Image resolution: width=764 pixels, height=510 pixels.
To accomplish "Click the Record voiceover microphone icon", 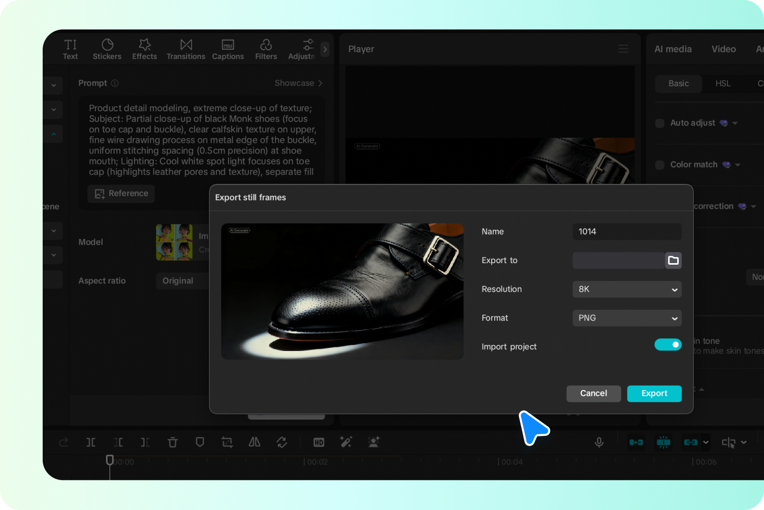I will pos(599,442).
